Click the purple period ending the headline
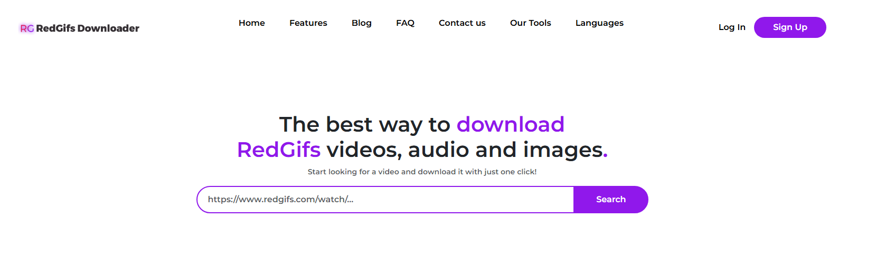 click(x=606, y=154)
